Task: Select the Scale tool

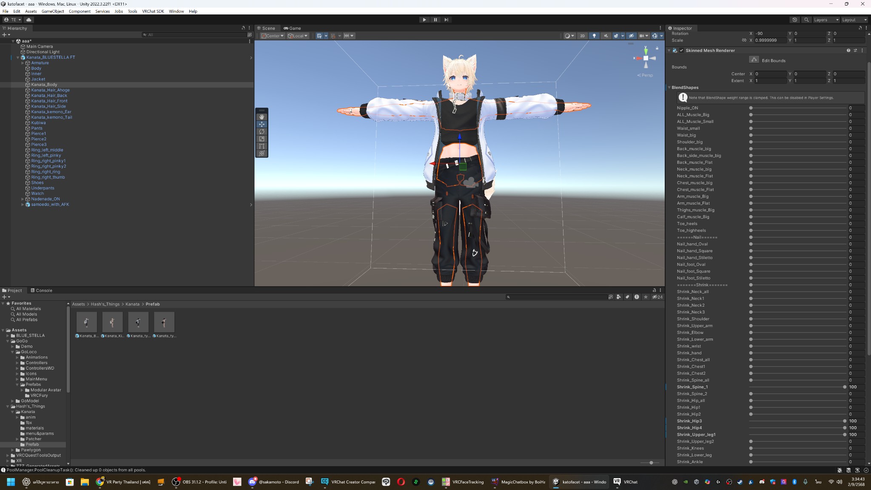Action: 262,139
